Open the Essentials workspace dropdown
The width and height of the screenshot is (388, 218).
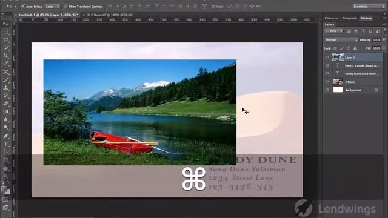pos(369,7)
